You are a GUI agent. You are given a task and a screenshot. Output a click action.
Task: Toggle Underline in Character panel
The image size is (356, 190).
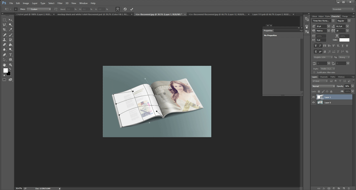[342, 46]
